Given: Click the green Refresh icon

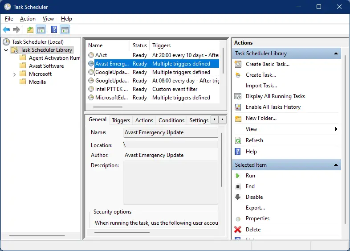Looking at the screenshot, I should coord(238,140).
